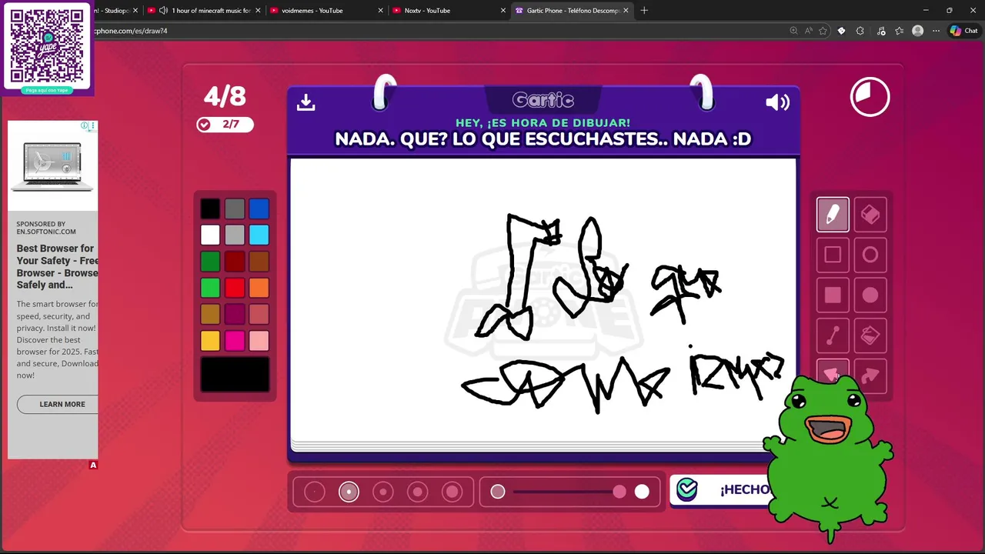Select the filled rectangle tool

coord(833,295)
